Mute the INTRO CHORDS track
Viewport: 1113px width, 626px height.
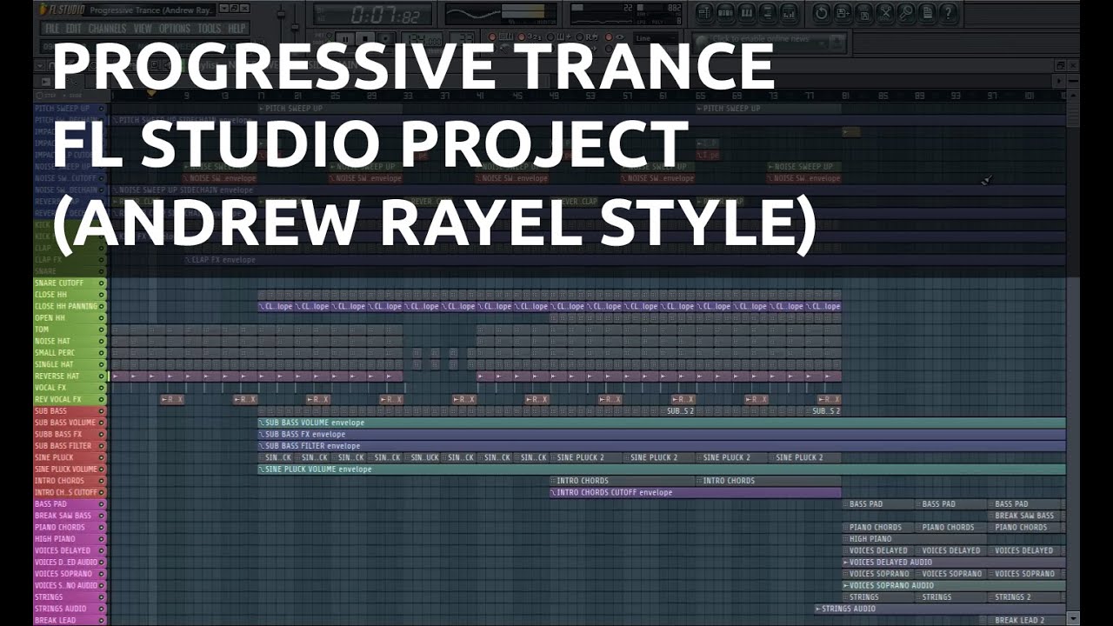(102, 481)
